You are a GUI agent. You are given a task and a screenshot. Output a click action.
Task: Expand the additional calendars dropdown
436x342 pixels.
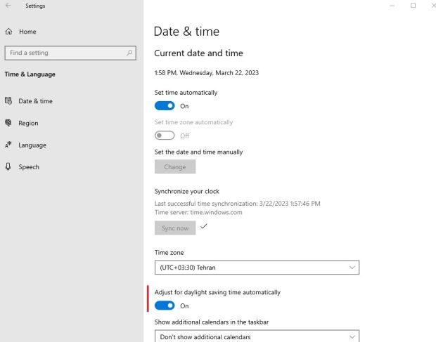tap(256, 336)
